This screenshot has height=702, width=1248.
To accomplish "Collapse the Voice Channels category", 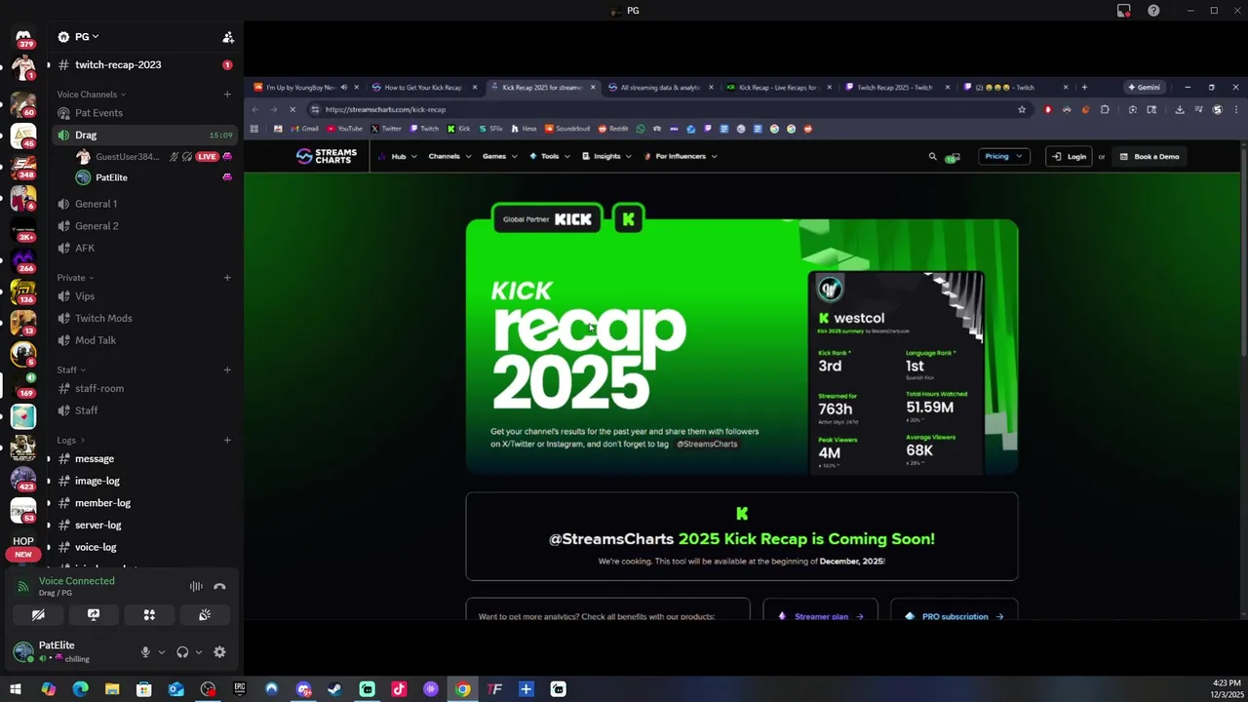I will pyautogui.click(x=91, y=95).
